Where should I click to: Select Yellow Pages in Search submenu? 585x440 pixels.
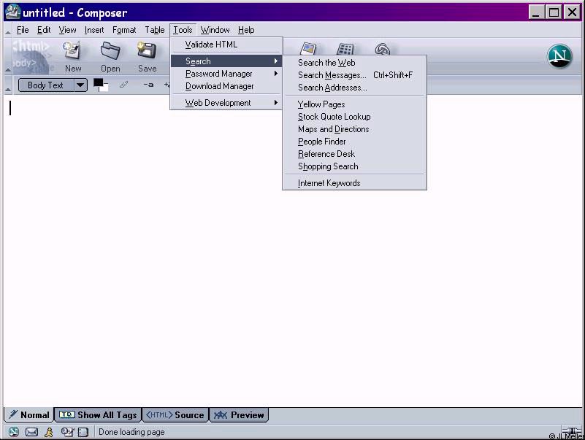click(354, 104)
